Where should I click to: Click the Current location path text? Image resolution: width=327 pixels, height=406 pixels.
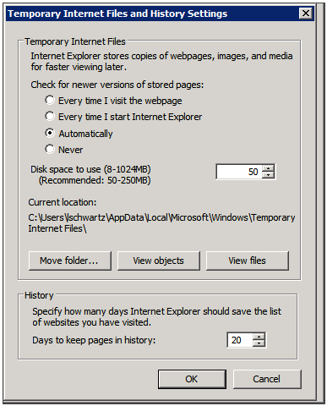coord(161,222)
